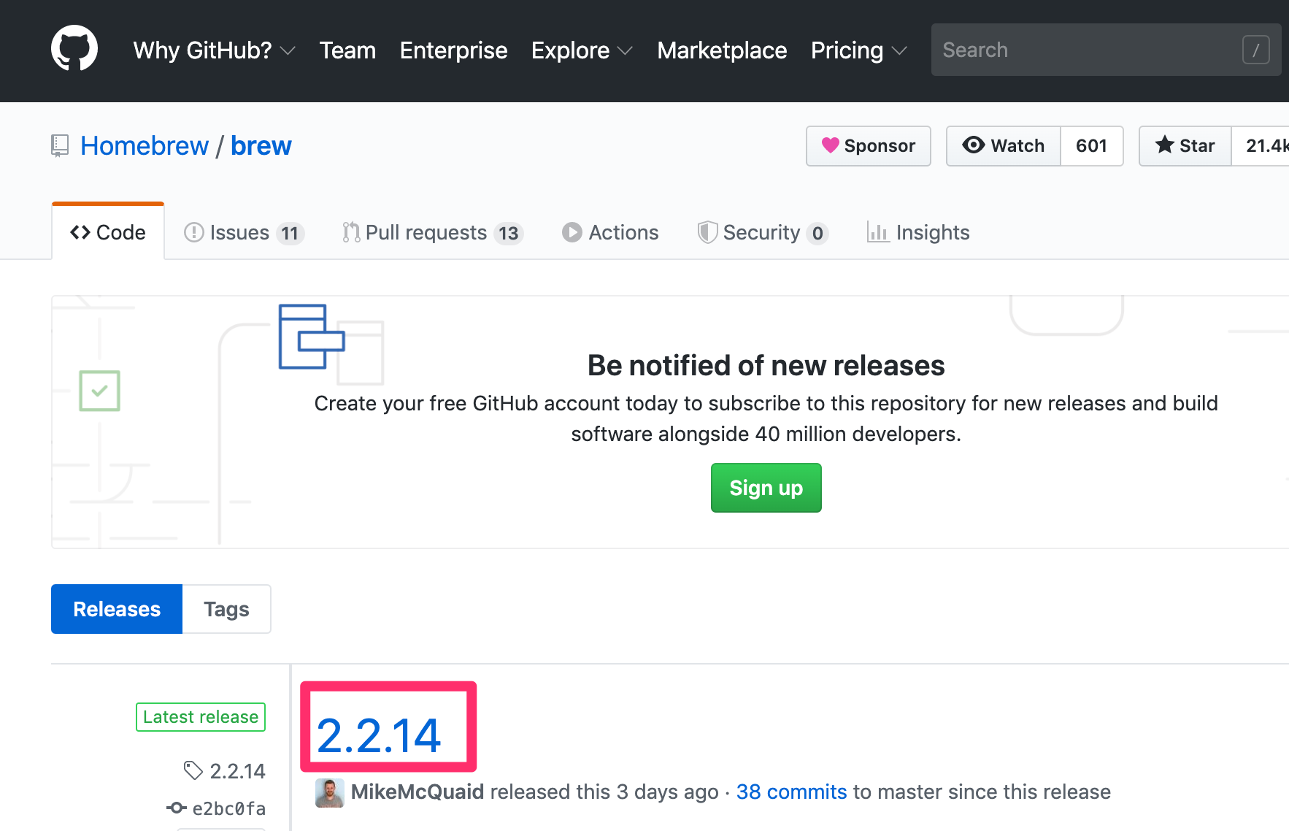Click the Sponsor button
Viewport: 1289px width, 831px height.
click(x=869, y=146)
